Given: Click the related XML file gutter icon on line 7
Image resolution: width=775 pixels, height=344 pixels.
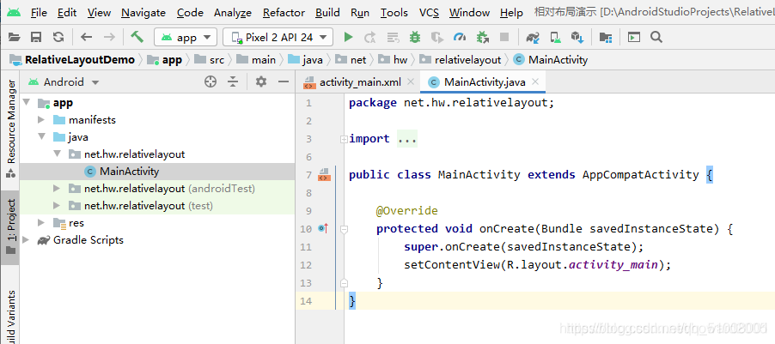Looking at the screenshot, I should coord(324,175).
